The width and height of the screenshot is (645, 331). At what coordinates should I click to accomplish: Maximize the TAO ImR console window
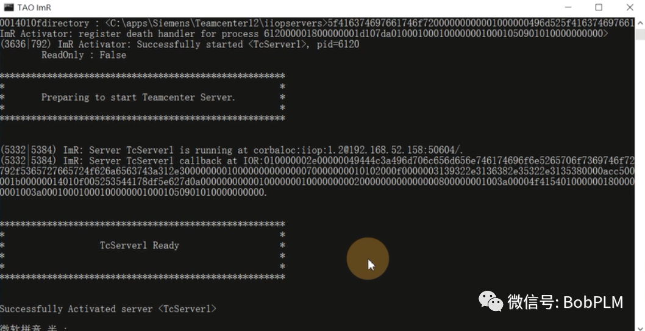(x=599, y=7)
